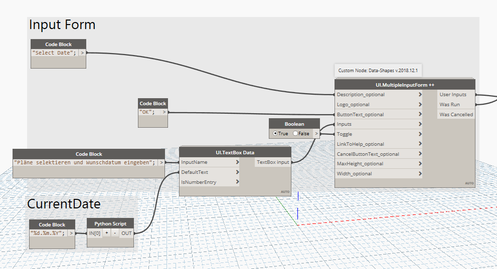The image size is (497, 269).
Task: Expand the Description_optional input port chevron
Action: (420, 95)
